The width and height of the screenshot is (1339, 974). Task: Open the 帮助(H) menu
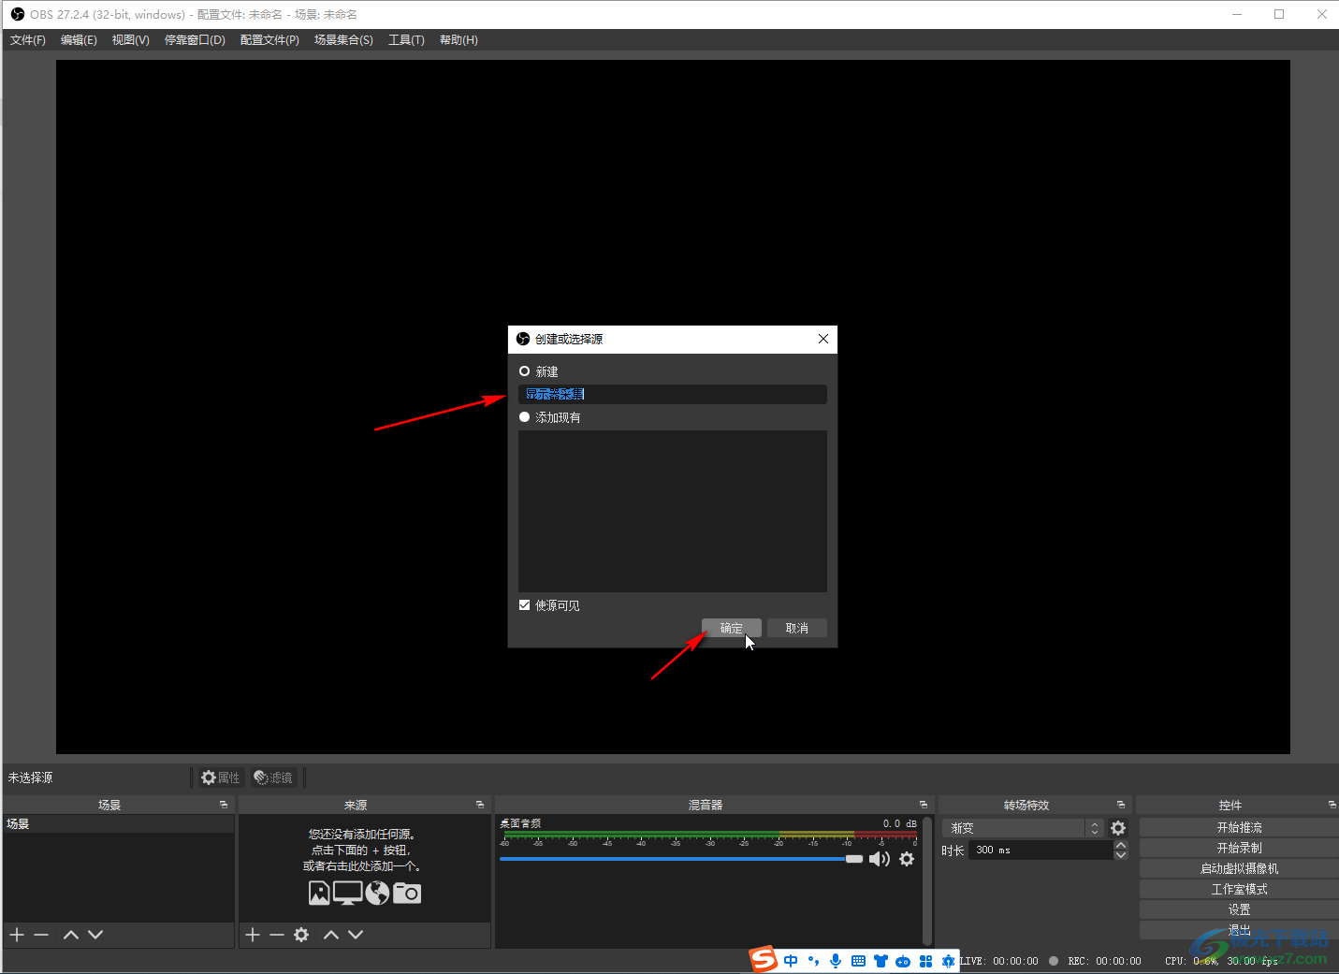(x=458, y=40)
